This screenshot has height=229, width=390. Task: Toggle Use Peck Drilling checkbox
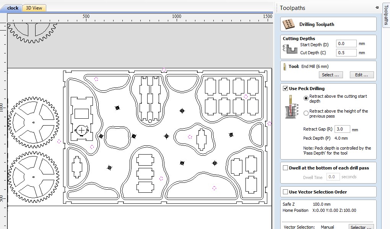click(285, 89)
